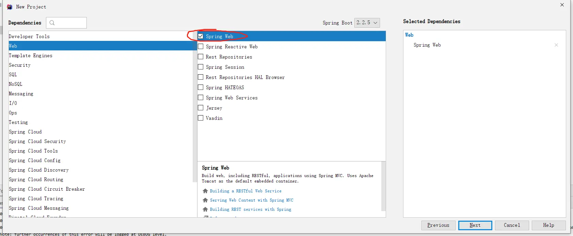
Task: Select Spring Cloud Circuit Breaker category
Action: pos(100,189)
